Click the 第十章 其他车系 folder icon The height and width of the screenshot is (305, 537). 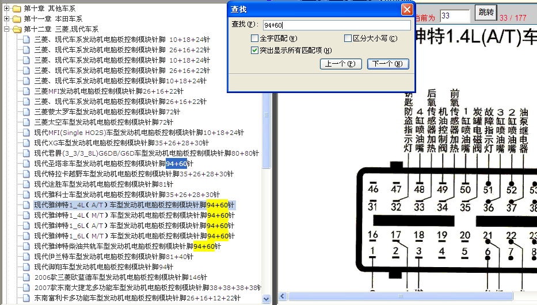point(17,9)
